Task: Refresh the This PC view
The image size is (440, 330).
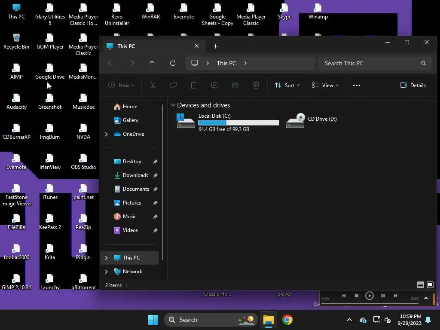Action: pos(173,63)
